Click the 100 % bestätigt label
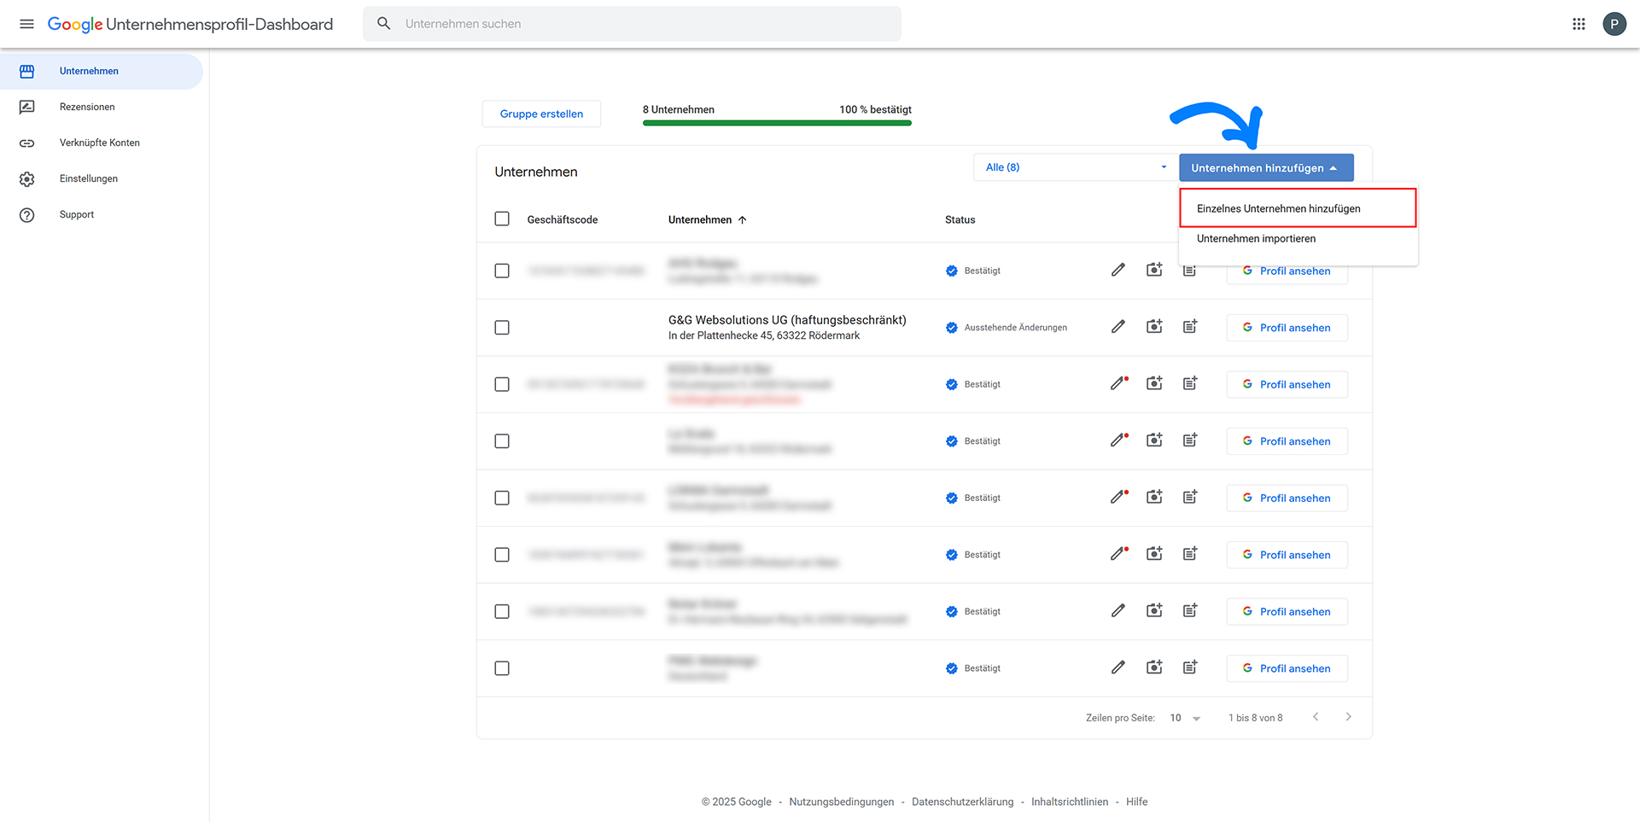The image size is (1640, 822). [875, 109]
